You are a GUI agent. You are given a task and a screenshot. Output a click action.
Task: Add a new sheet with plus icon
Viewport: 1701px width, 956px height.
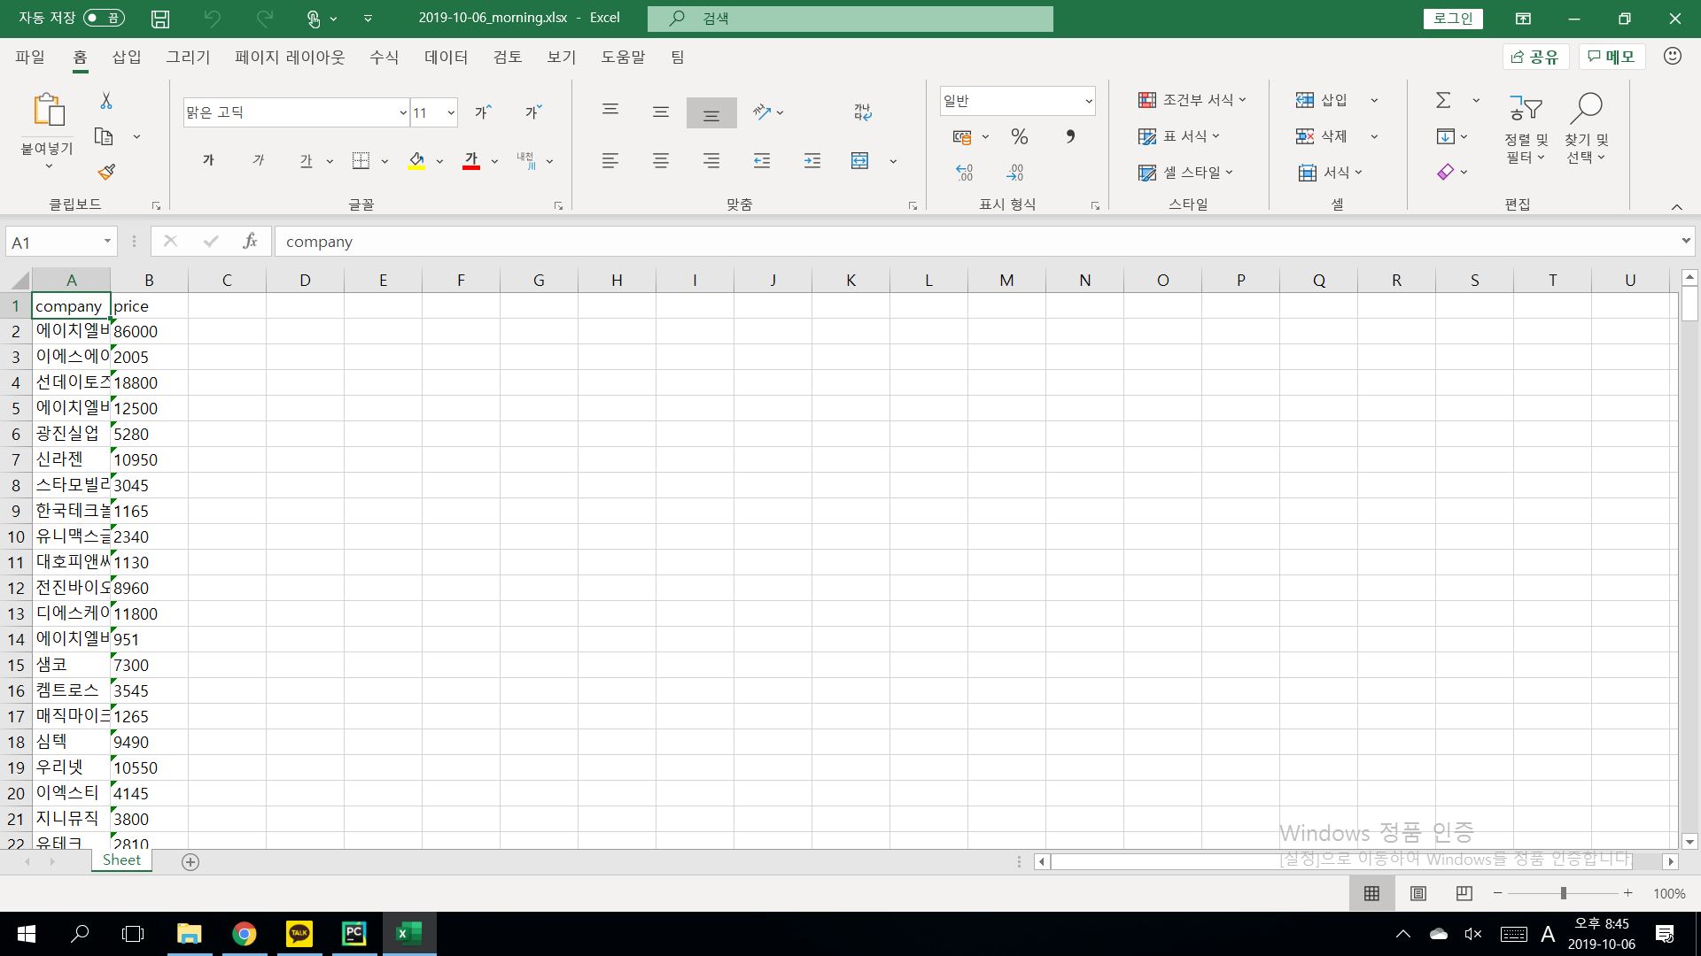(x=190, y=861)
